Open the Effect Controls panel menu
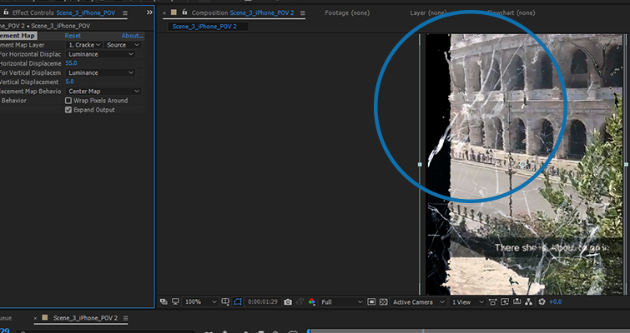The width and height of the screenshot is (630, 333). tap(125, 12)
